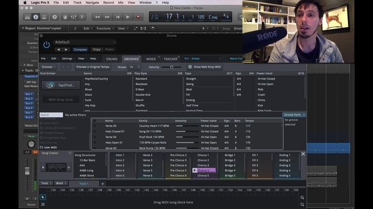Click the Tap2Find button
The height and width of the screenshot is (209, 373).
click(61, 85)
